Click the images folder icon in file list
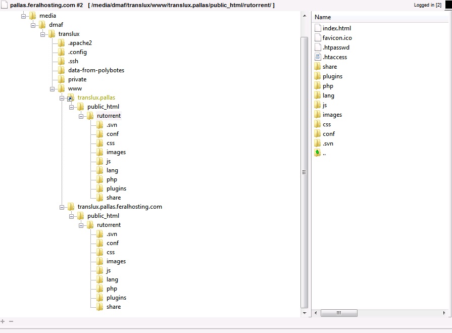The image size is (452, 333). point(317,115)
